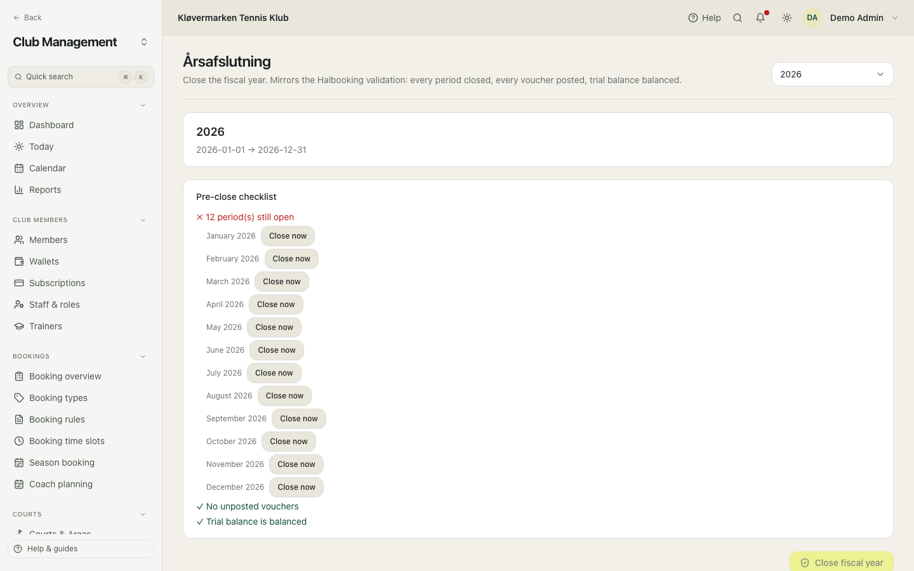Click the Reports bar chart icon
The image size is (914, 571).
pos(19,190)
